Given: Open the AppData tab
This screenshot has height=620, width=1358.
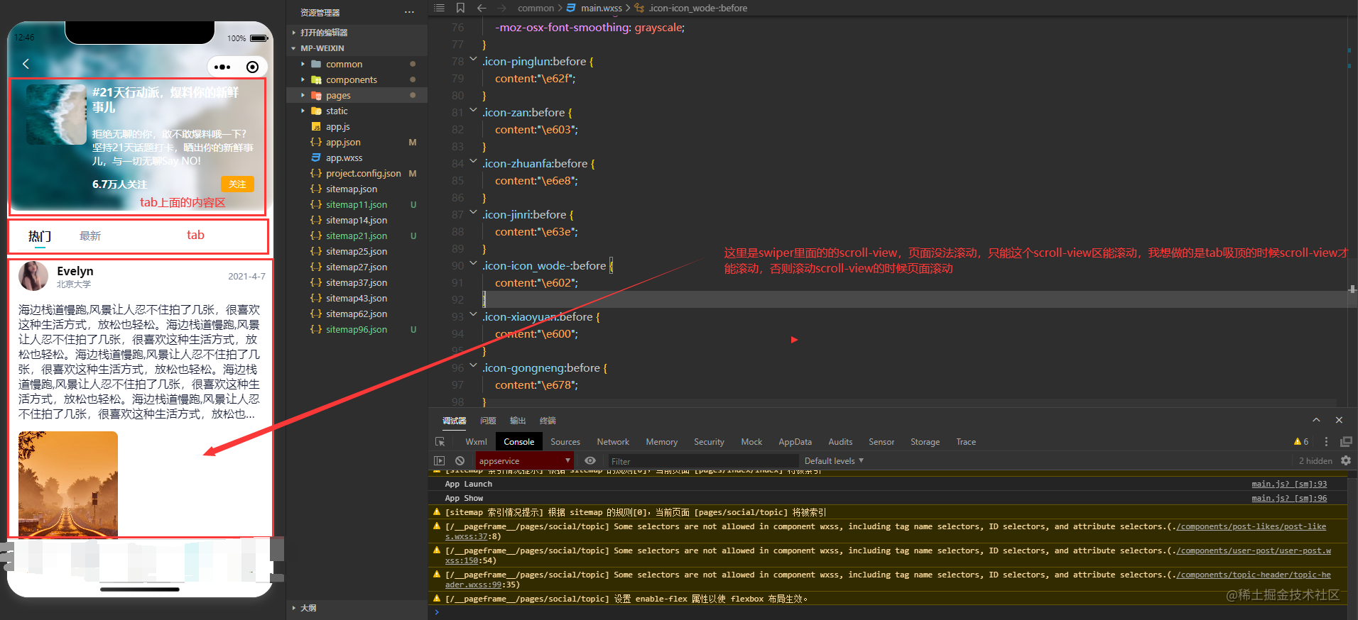Looking at the screenshot, I should click(795, 441).
